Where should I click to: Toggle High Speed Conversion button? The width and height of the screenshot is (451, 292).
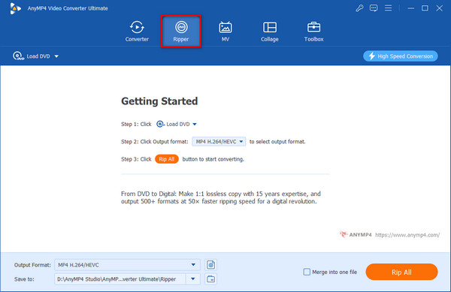click(401, 56)
